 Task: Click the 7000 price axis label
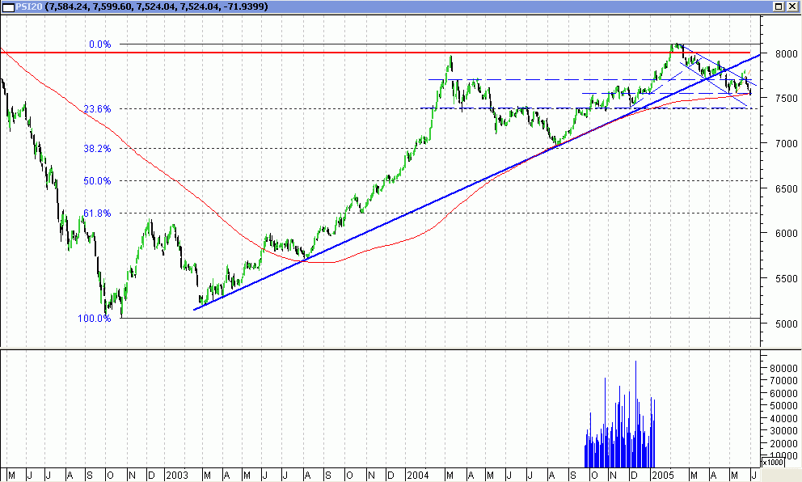point(786,144)
